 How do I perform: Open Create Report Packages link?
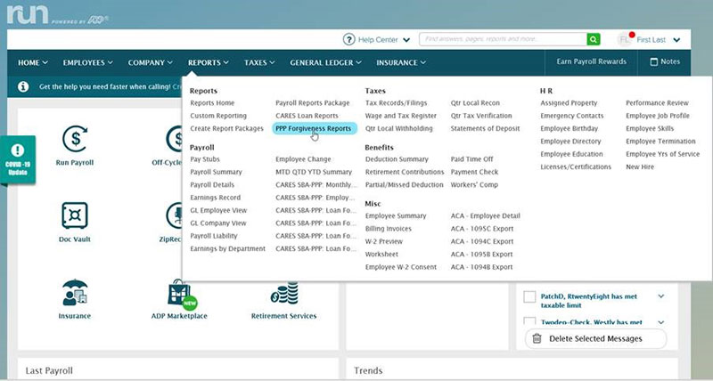[x=227, y=128]
